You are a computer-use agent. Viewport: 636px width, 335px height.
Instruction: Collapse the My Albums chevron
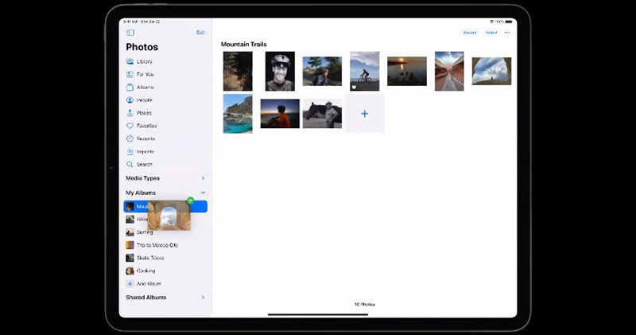click(203, 193)
